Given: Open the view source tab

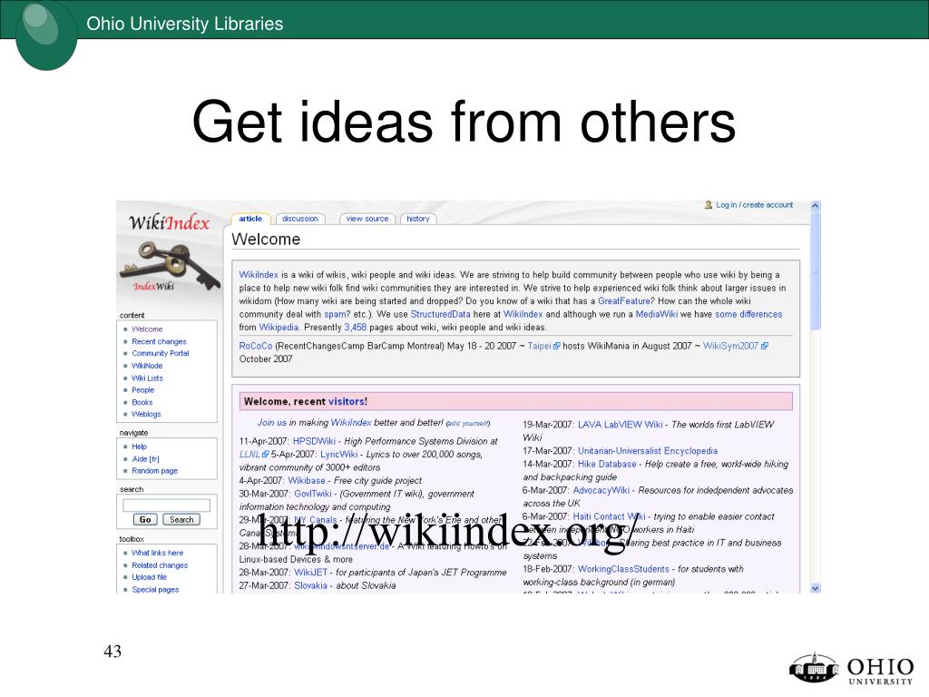Looking at the screenshot, I should click(x=367, y=219).
